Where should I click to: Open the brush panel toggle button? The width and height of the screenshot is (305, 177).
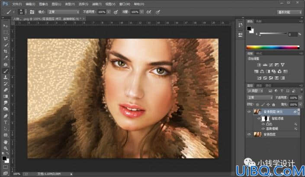coord(32,12)
